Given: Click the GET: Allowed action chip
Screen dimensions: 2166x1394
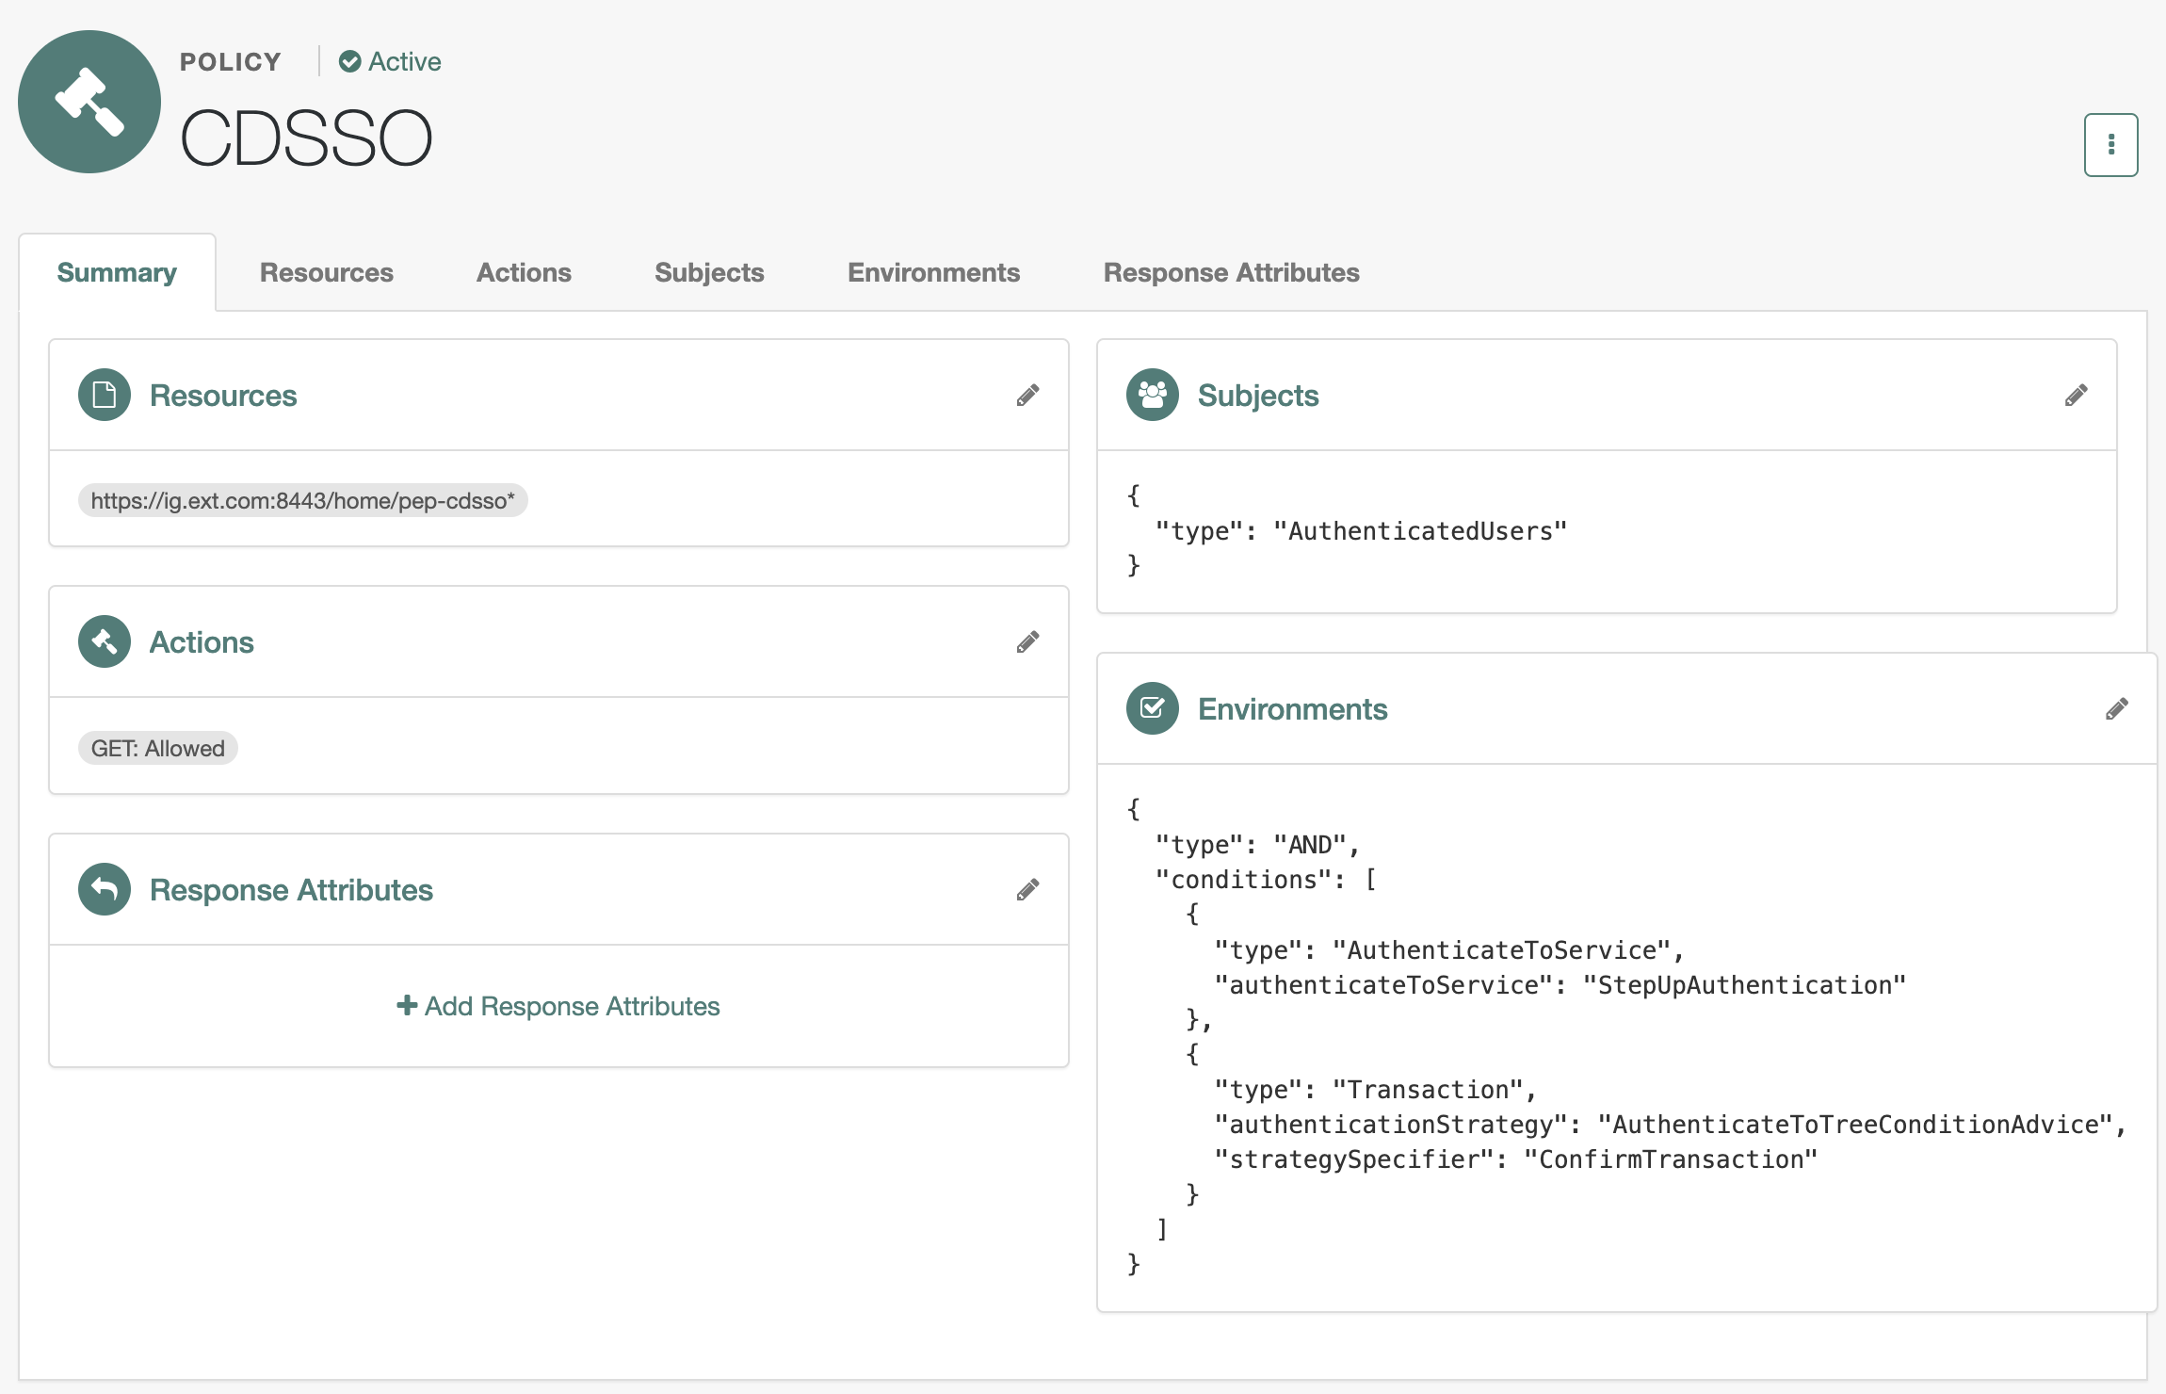Looking at the screenshot, I should click(x=157, y=749).
